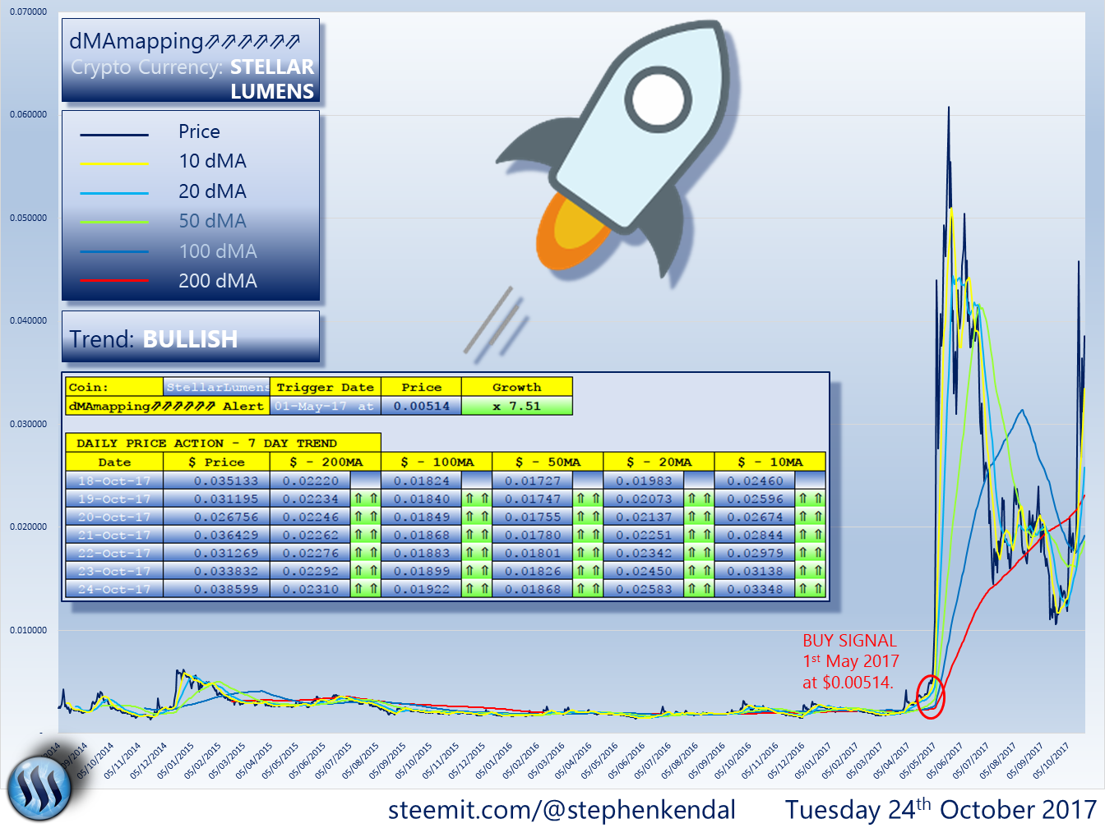Open the steemit.com/@stephenkendal link

pos(562,809)
